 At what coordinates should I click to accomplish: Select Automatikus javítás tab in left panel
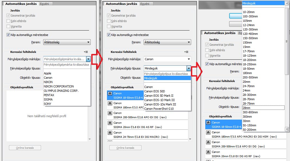click(x=21, y=4)
